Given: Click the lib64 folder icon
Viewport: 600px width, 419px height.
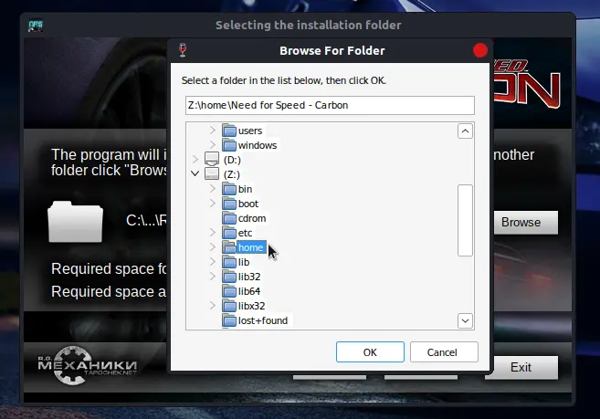Looking at the screenshot, I should pyautogui.click(x=229, y=291).
